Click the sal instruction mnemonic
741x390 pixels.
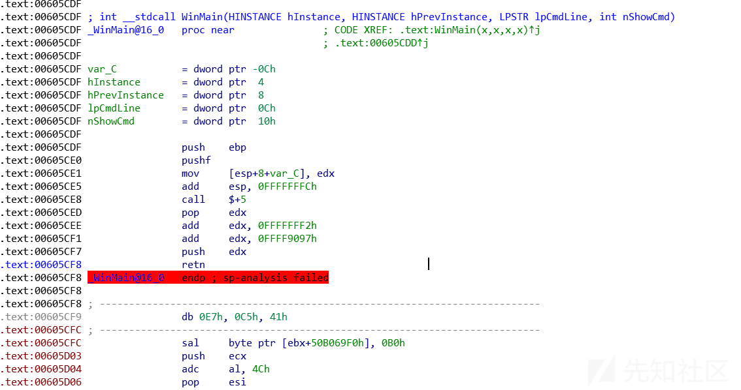pos(190,343)
